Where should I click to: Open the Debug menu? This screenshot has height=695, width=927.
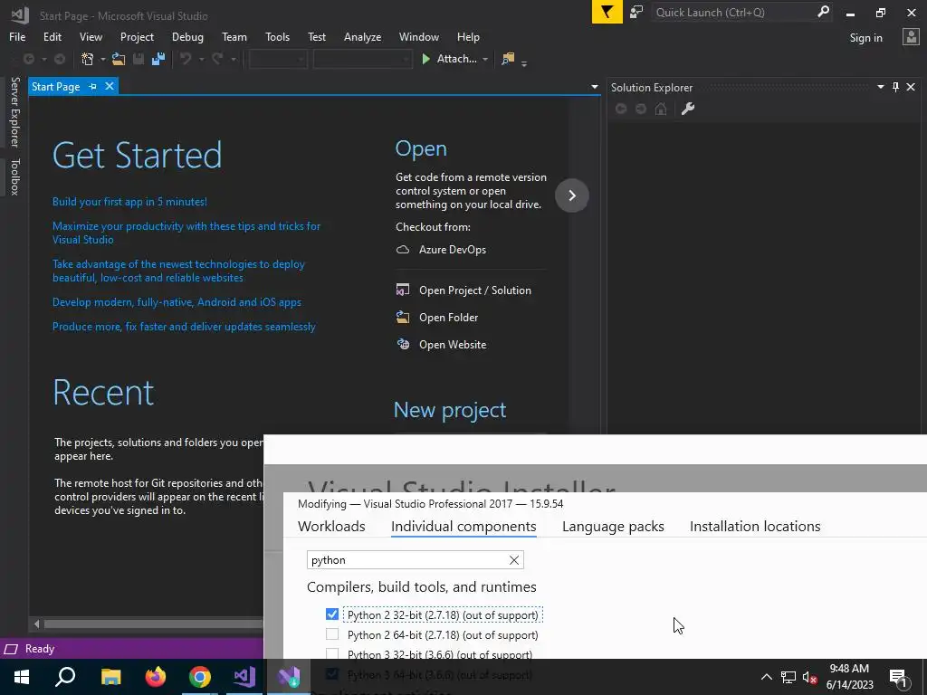[x=187, y=36]
